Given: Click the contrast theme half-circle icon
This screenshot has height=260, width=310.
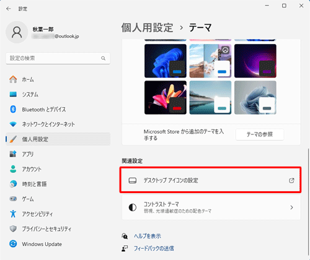Looking at the screenshot, I should coord(133,207).
